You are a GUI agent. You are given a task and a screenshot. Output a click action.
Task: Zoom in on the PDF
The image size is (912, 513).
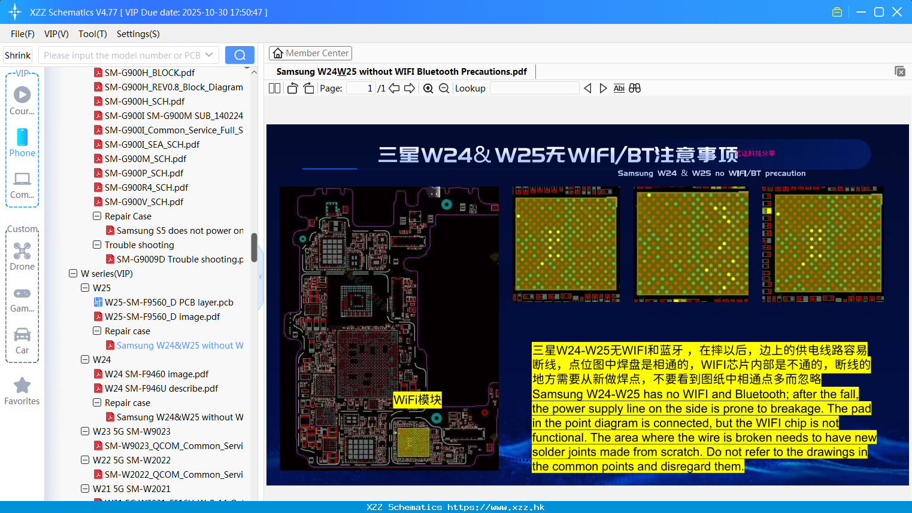coord(428,88)
